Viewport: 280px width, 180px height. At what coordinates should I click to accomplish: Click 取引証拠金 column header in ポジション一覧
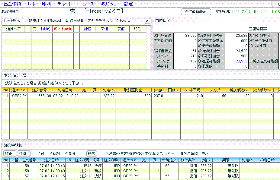(133, 90)
